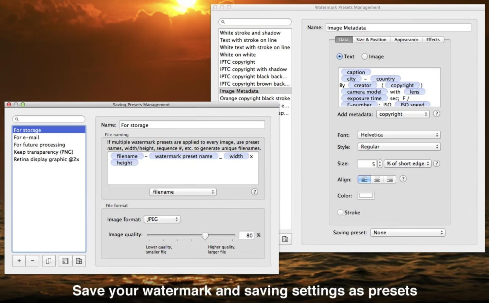Select 'White text with stroke on line' preset
489x303 pixels.
pyautogui.click(x=255, y=47)
